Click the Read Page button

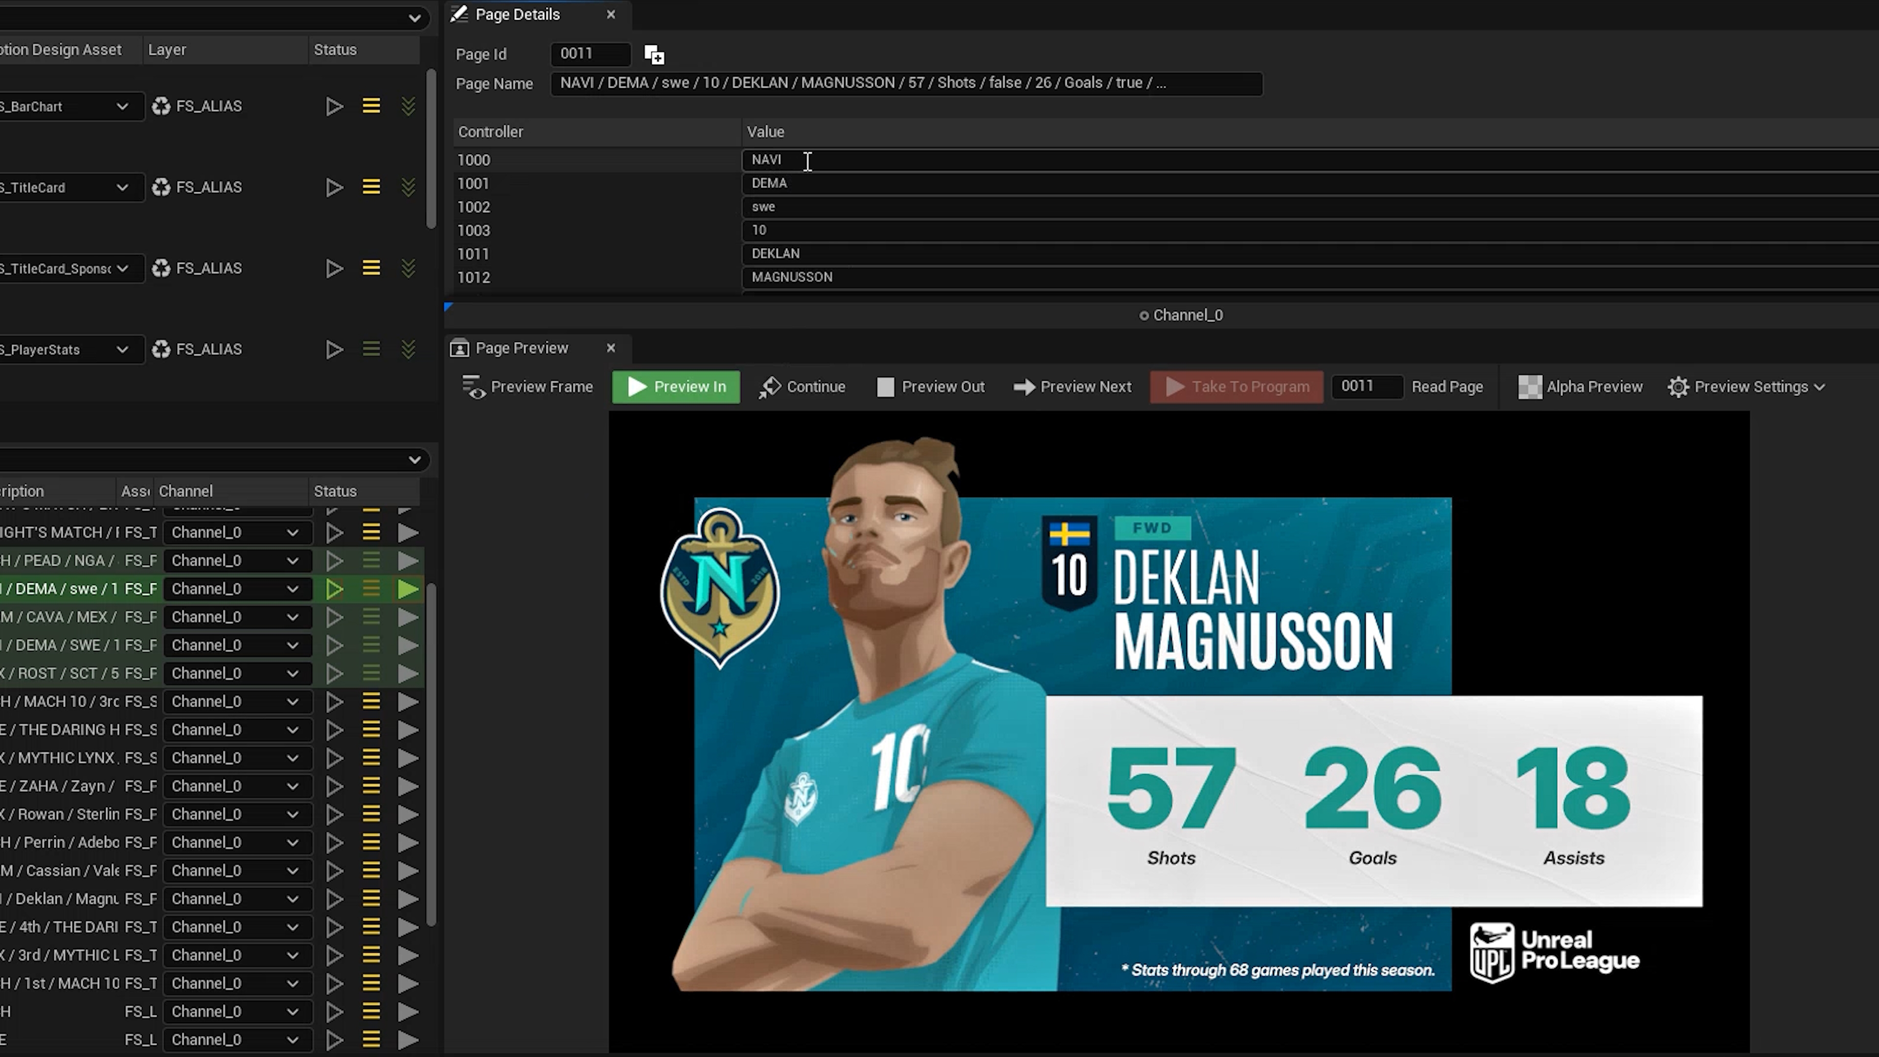pos(1446,387)
